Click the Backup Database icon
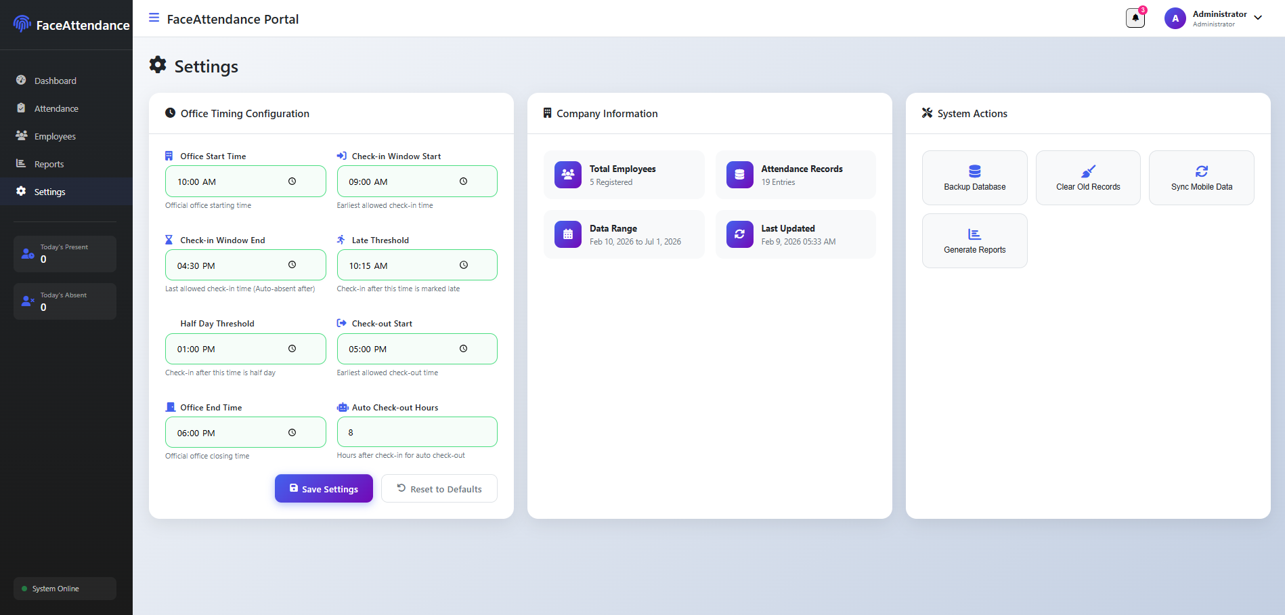Viewport: 1285px width, 615px height. point(974,171)
